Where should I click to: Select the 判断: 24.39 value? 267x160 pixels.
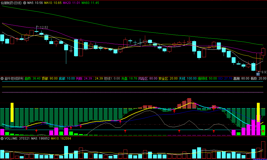point(84,78)
